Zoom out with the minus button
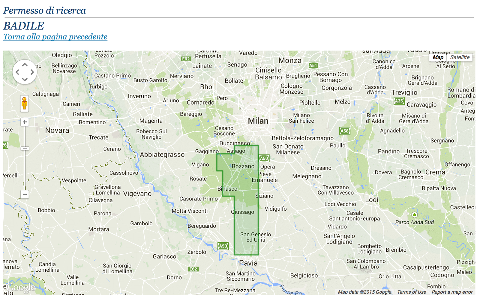The height and width of the screenshot is (304, 480). 25,194
